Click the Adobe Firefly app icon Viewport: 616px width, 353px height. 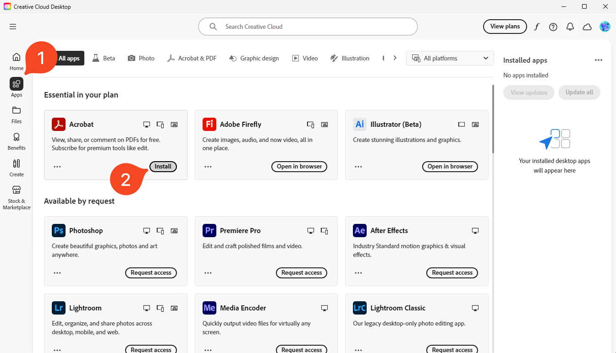click(x=209, y=124)
